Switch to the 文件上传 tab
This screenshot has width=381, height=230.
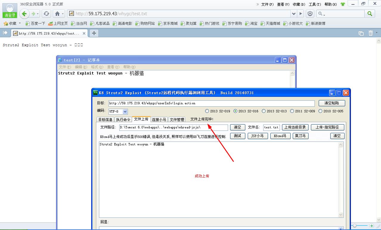tap(141, 119)
